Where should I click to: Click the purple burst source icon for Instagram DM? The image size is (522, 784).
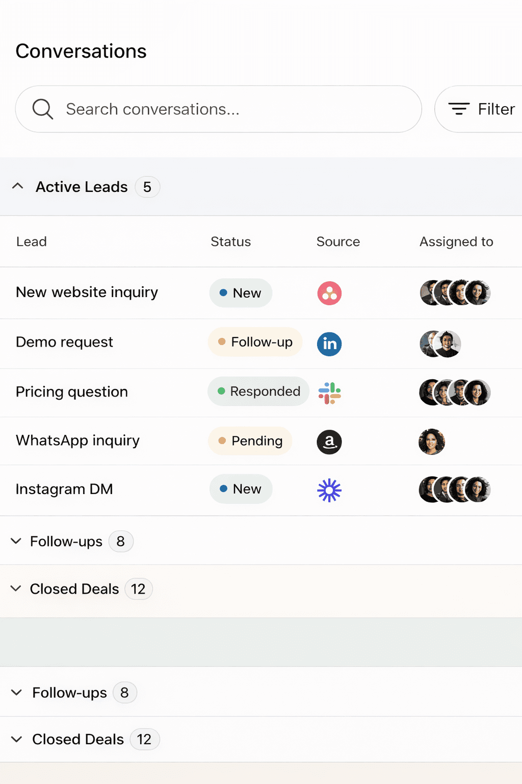coord(329,489)
